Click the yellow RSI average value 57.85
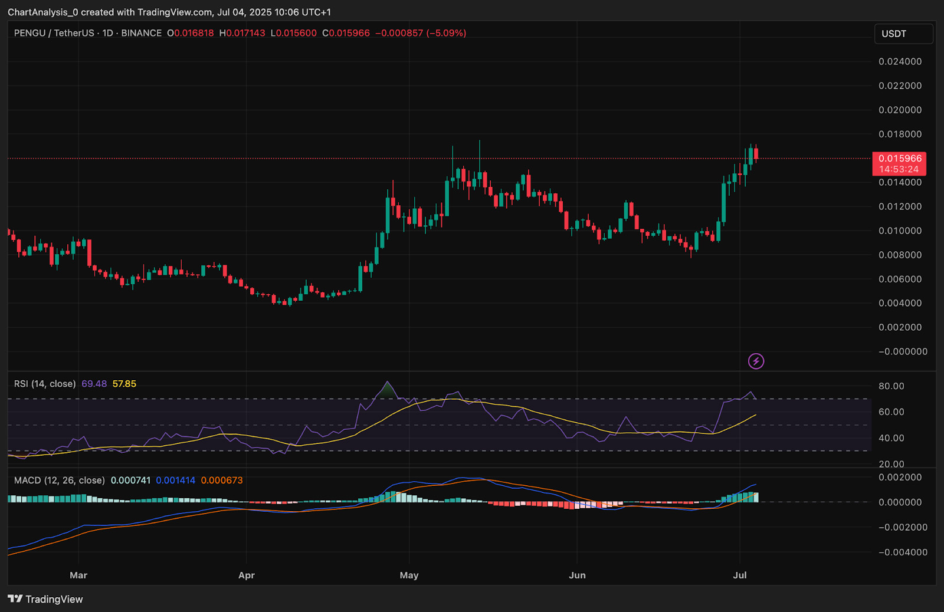944x612 pixels. (x=124, y=384)
